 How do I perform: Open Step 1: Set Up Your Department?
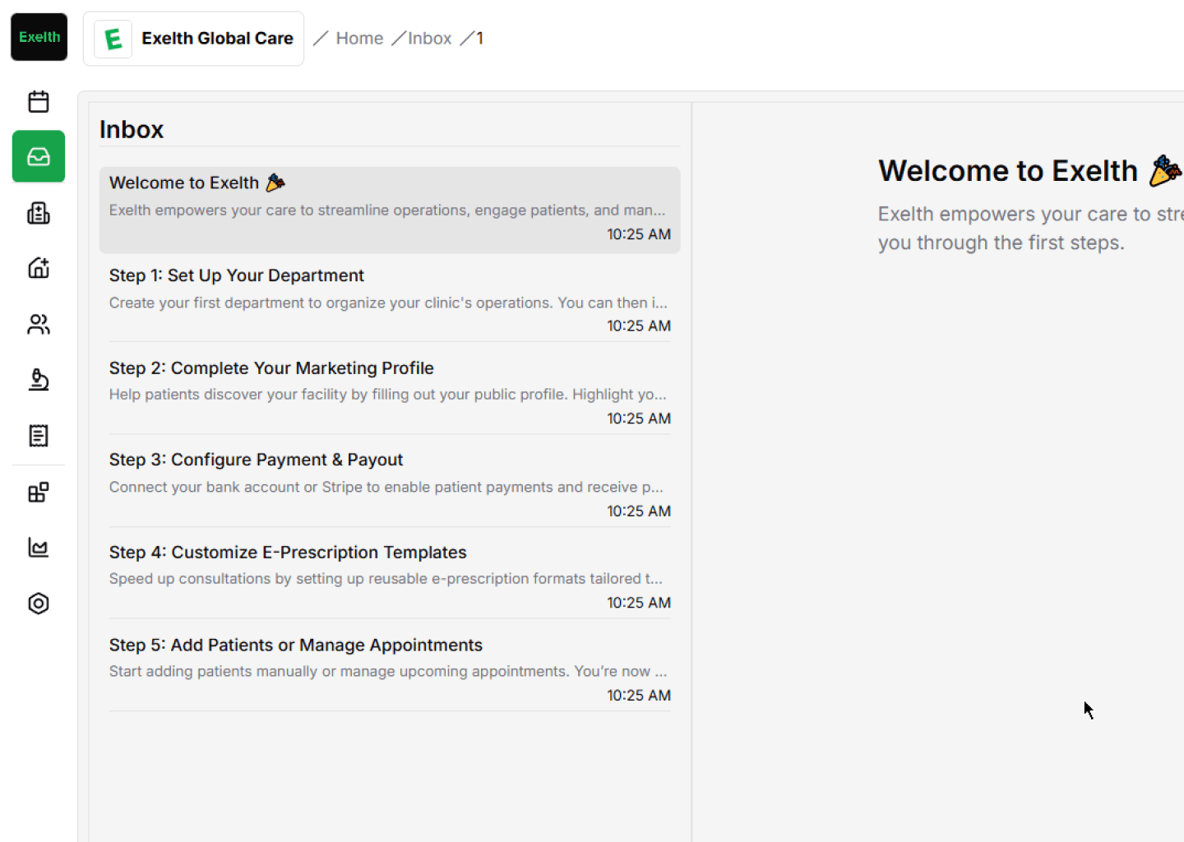point(390,300)
